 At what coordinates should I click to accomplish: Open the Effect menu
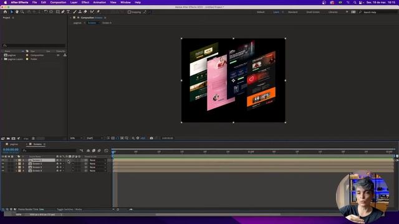pos(85,2)
